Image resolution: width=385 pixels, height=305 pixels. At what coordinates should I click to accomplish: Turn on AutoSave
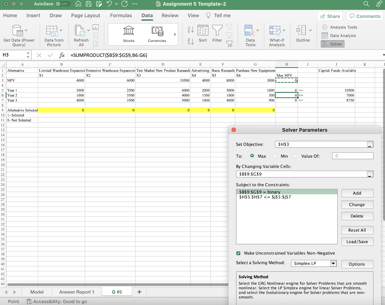pyautogui.click(x=63, y=4)
